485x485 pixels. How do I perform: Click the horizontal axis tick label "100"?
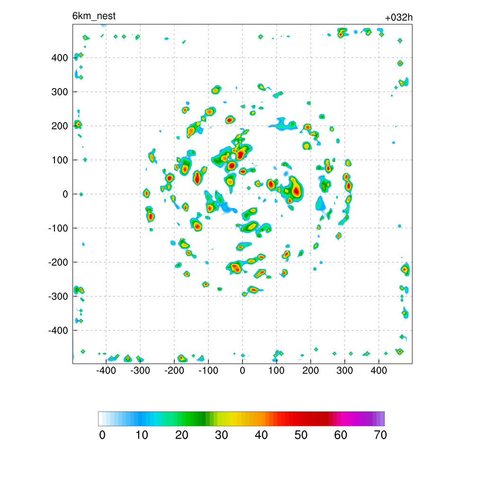276,370
